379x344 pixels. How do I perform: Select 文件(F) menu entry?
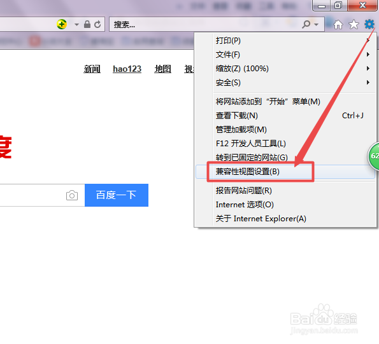[x=285, y=54]
